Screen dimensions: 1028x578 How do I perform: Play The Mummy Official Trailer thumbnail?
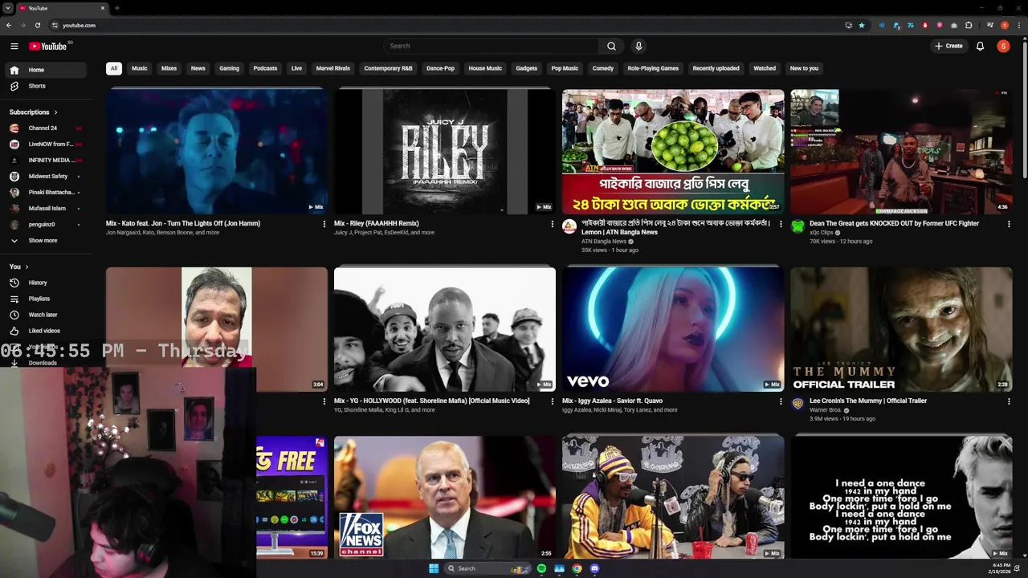pos(901,329)
